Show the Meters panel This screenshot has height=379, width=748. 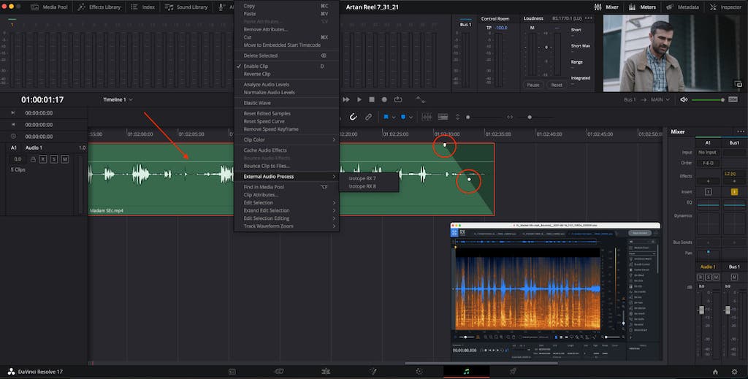tap(642, 7)
